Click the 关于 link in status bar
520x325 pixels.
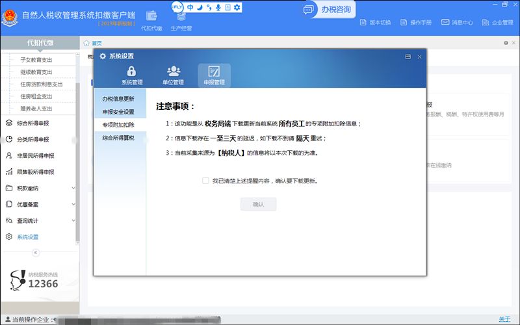[x=505, y=319]
